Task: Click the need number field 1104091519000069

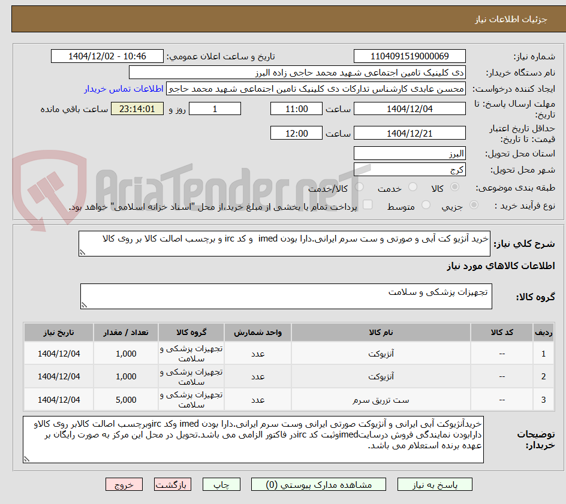Action: tap(410, 56)
